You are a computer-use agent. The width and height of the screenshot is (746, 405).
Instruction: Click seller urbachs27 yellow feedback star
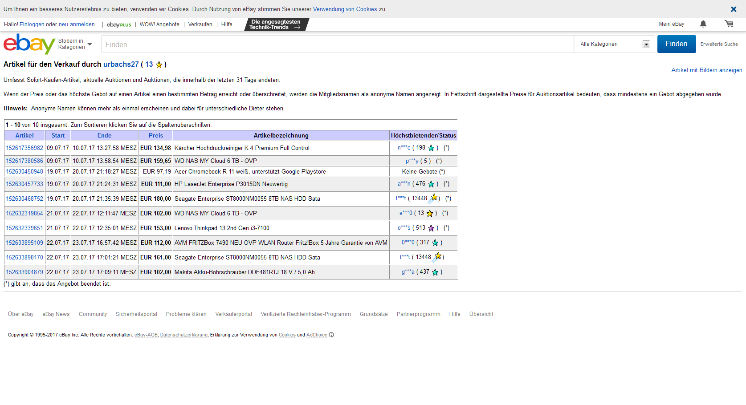coord(159,65)
